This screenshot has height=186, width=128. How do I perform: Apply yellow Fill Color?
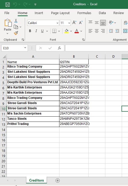pyautogui.click(x=66, y=31)
